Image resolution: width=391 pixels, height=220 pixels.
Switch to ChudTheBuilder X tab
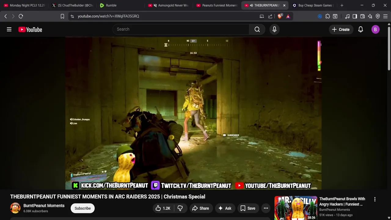(x=73, y=5)
